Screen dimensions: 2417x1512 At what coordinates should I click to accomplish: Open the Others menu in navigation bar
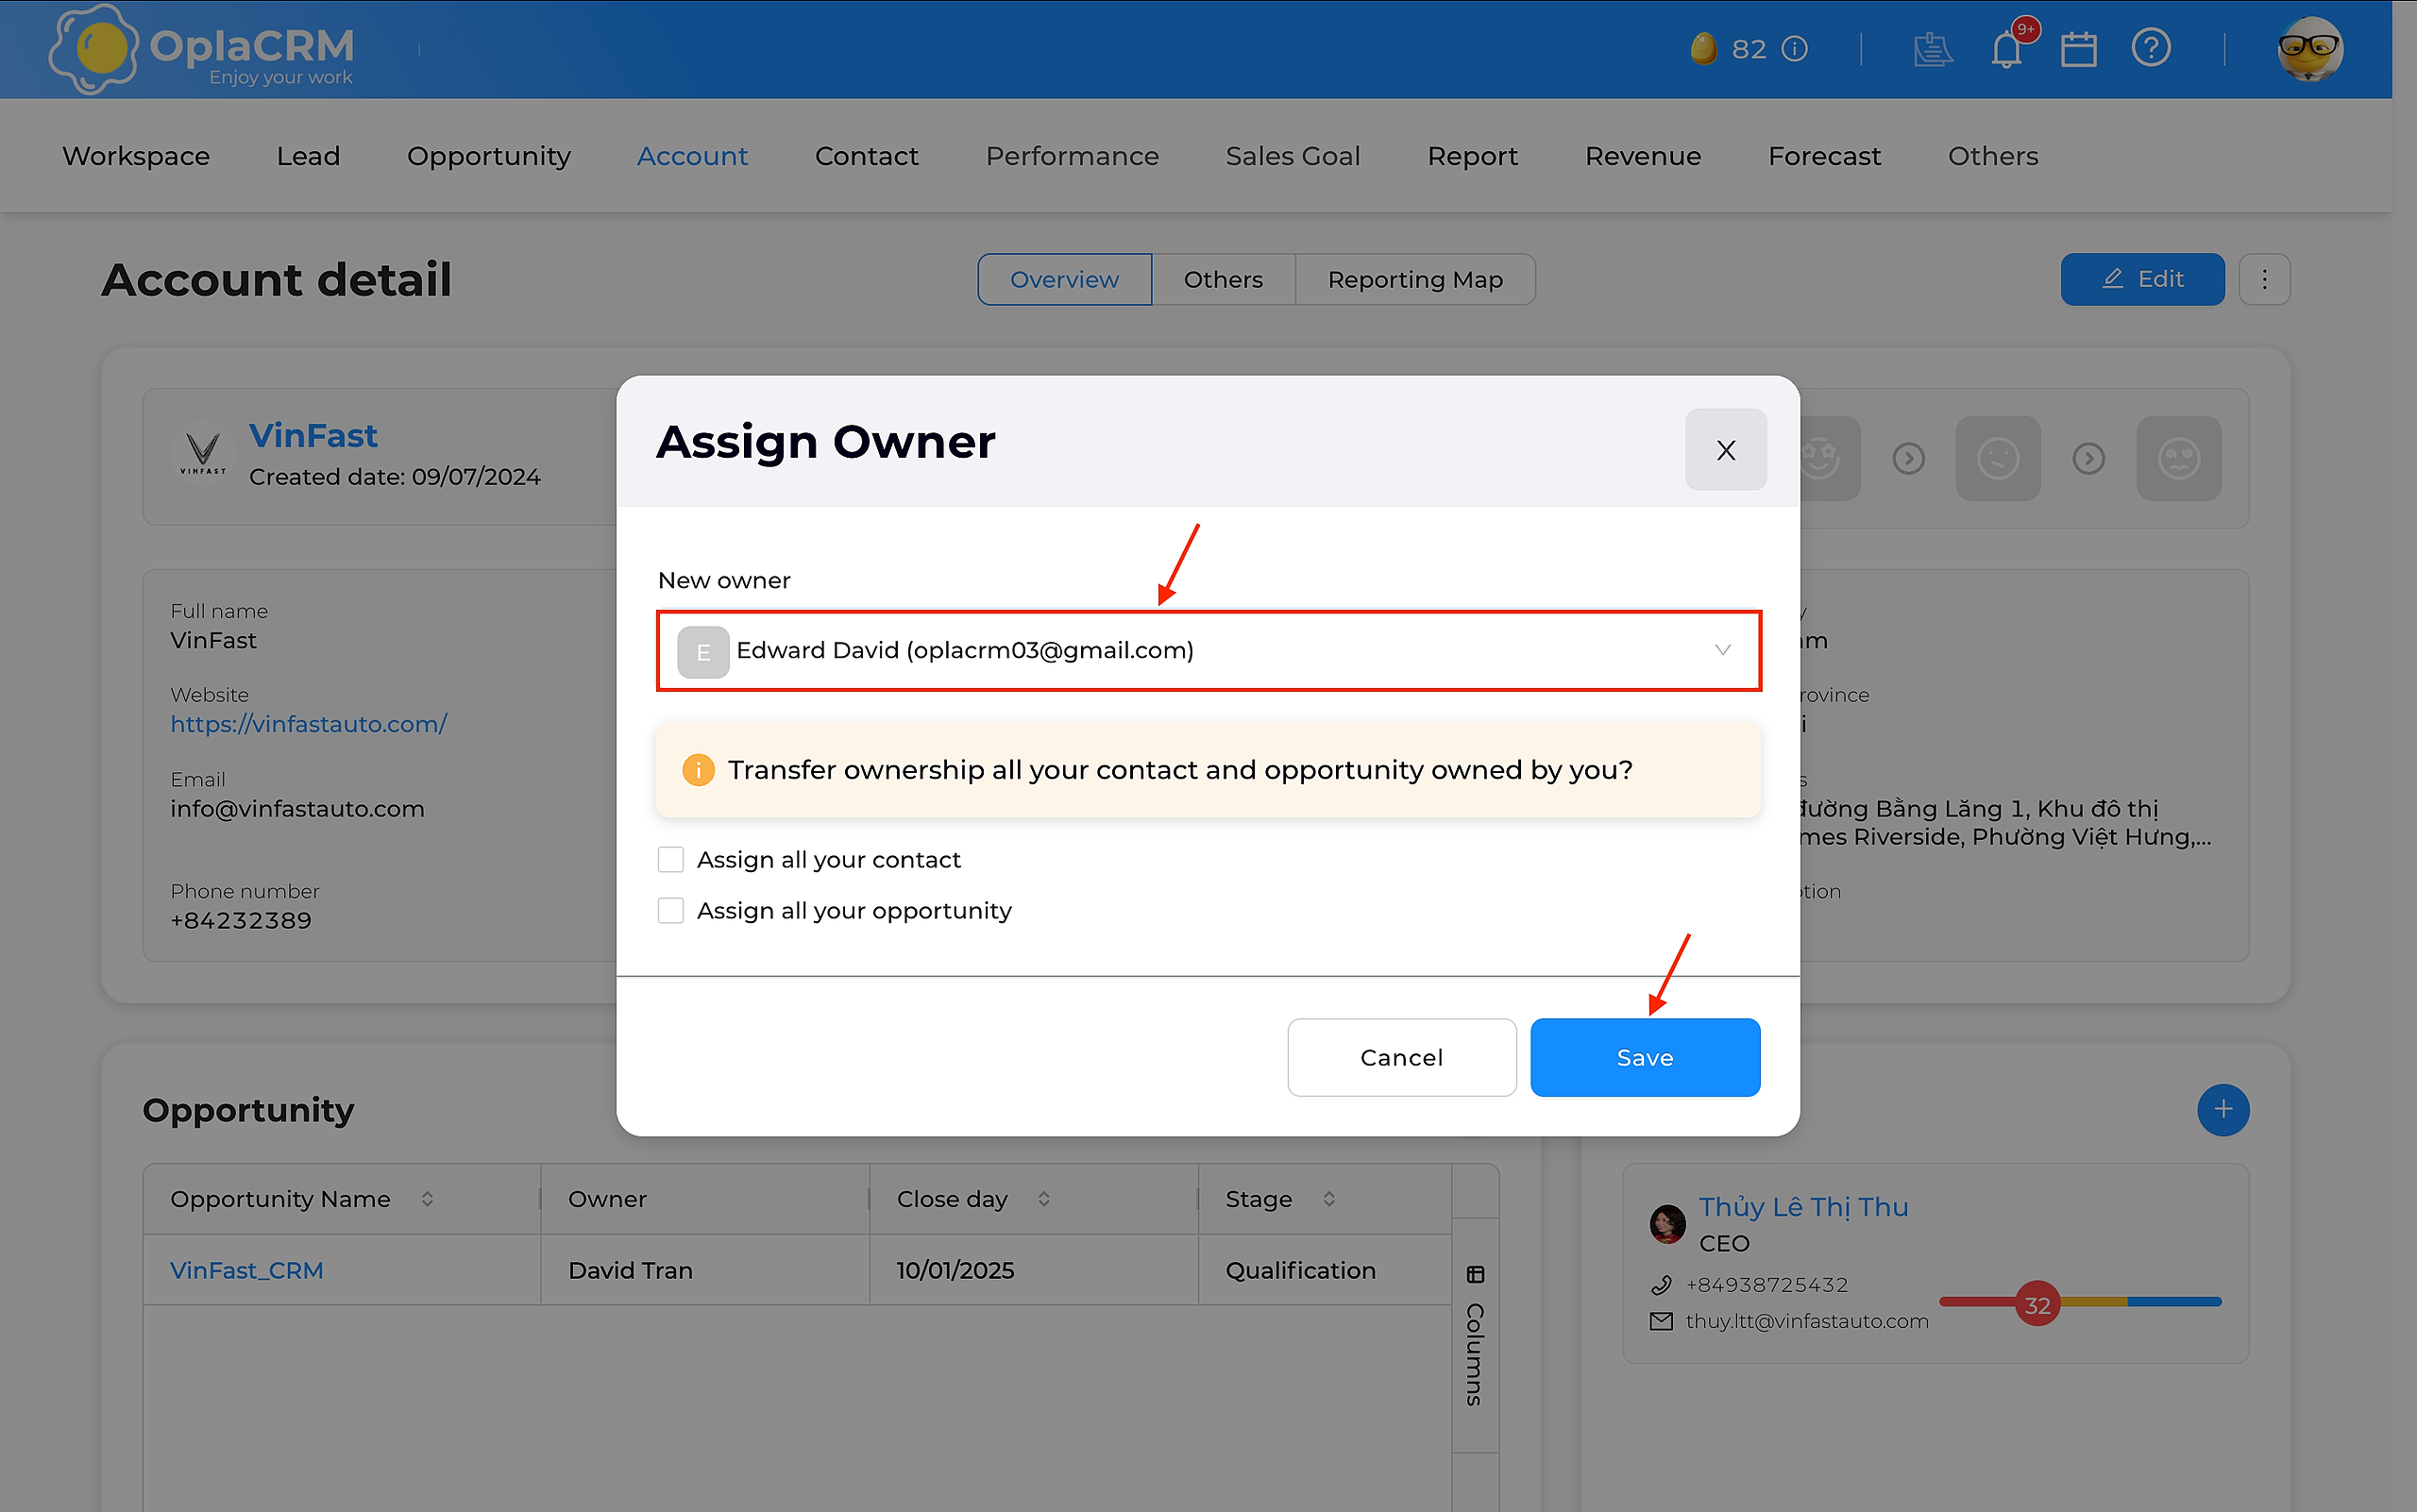click(x=1993, y=156)
